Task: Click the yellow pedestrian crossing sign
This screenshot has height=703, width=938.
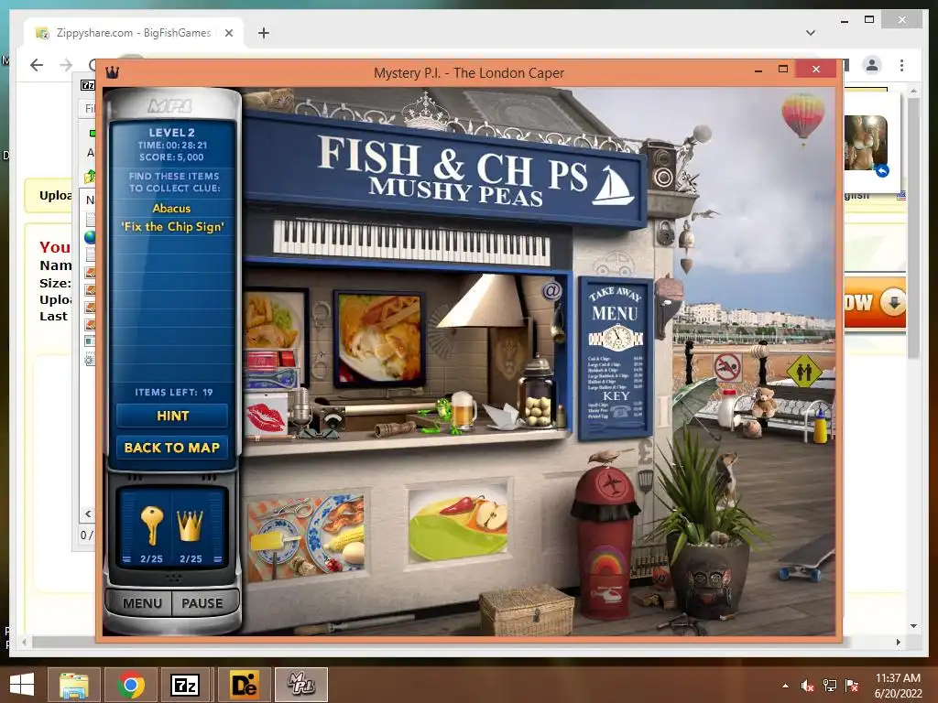Action: click(x=804, y=371)
